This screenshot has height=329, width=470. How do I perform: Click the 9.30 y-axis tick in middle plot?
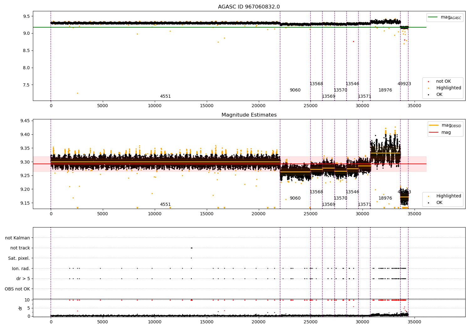tap(25, 162)
